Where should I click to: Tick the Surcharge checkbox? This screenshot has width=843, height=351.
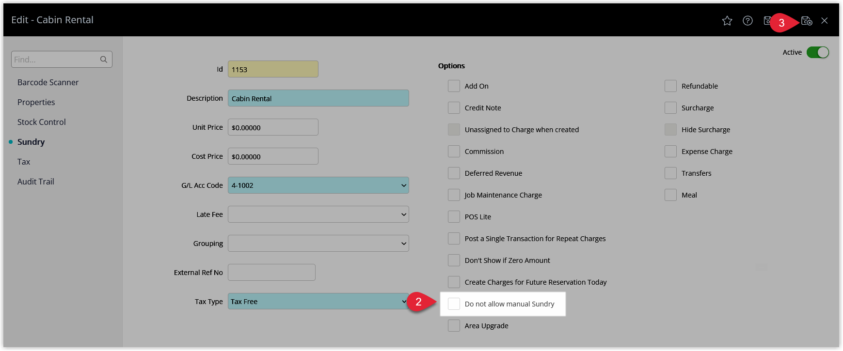coord(670,108)
